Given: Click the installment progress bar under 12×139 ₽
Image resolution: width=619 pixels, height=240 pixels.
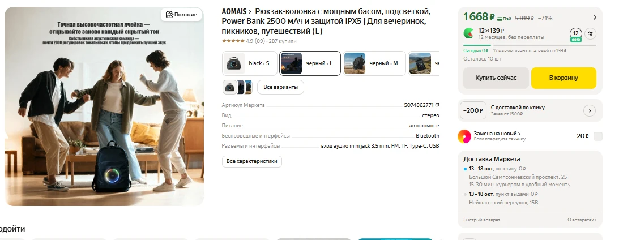Looking at the screenshot, I should 530,45.
